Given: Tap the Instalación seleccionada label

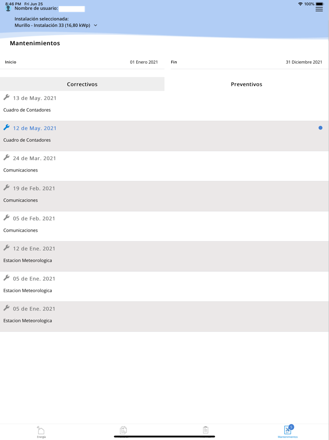Looking at the screenshot, I should point(41,19).
